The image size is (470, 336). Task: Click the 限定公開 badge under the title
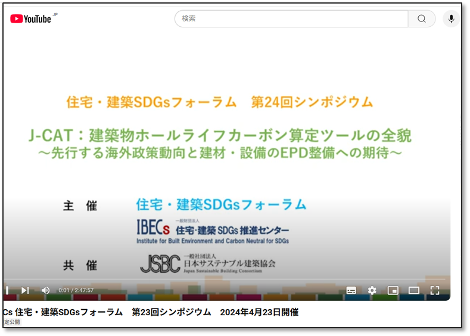12,322
